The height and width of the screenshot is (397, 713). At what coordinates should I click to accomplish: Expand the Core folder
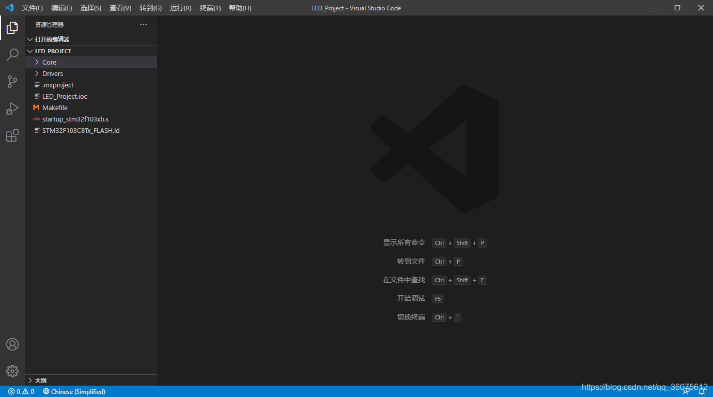37,62
